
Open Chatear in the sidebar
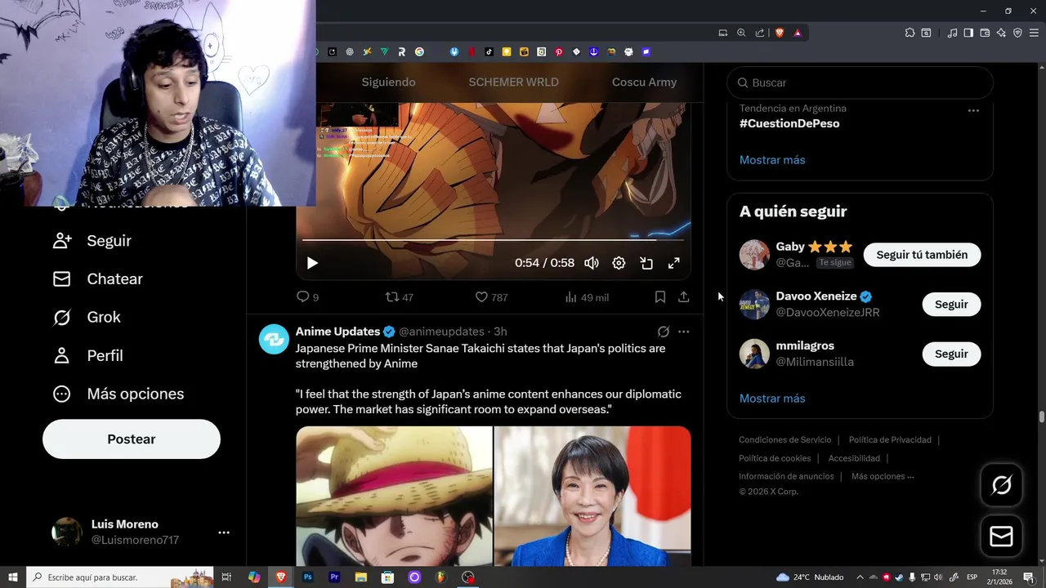[x=98, y=279]
